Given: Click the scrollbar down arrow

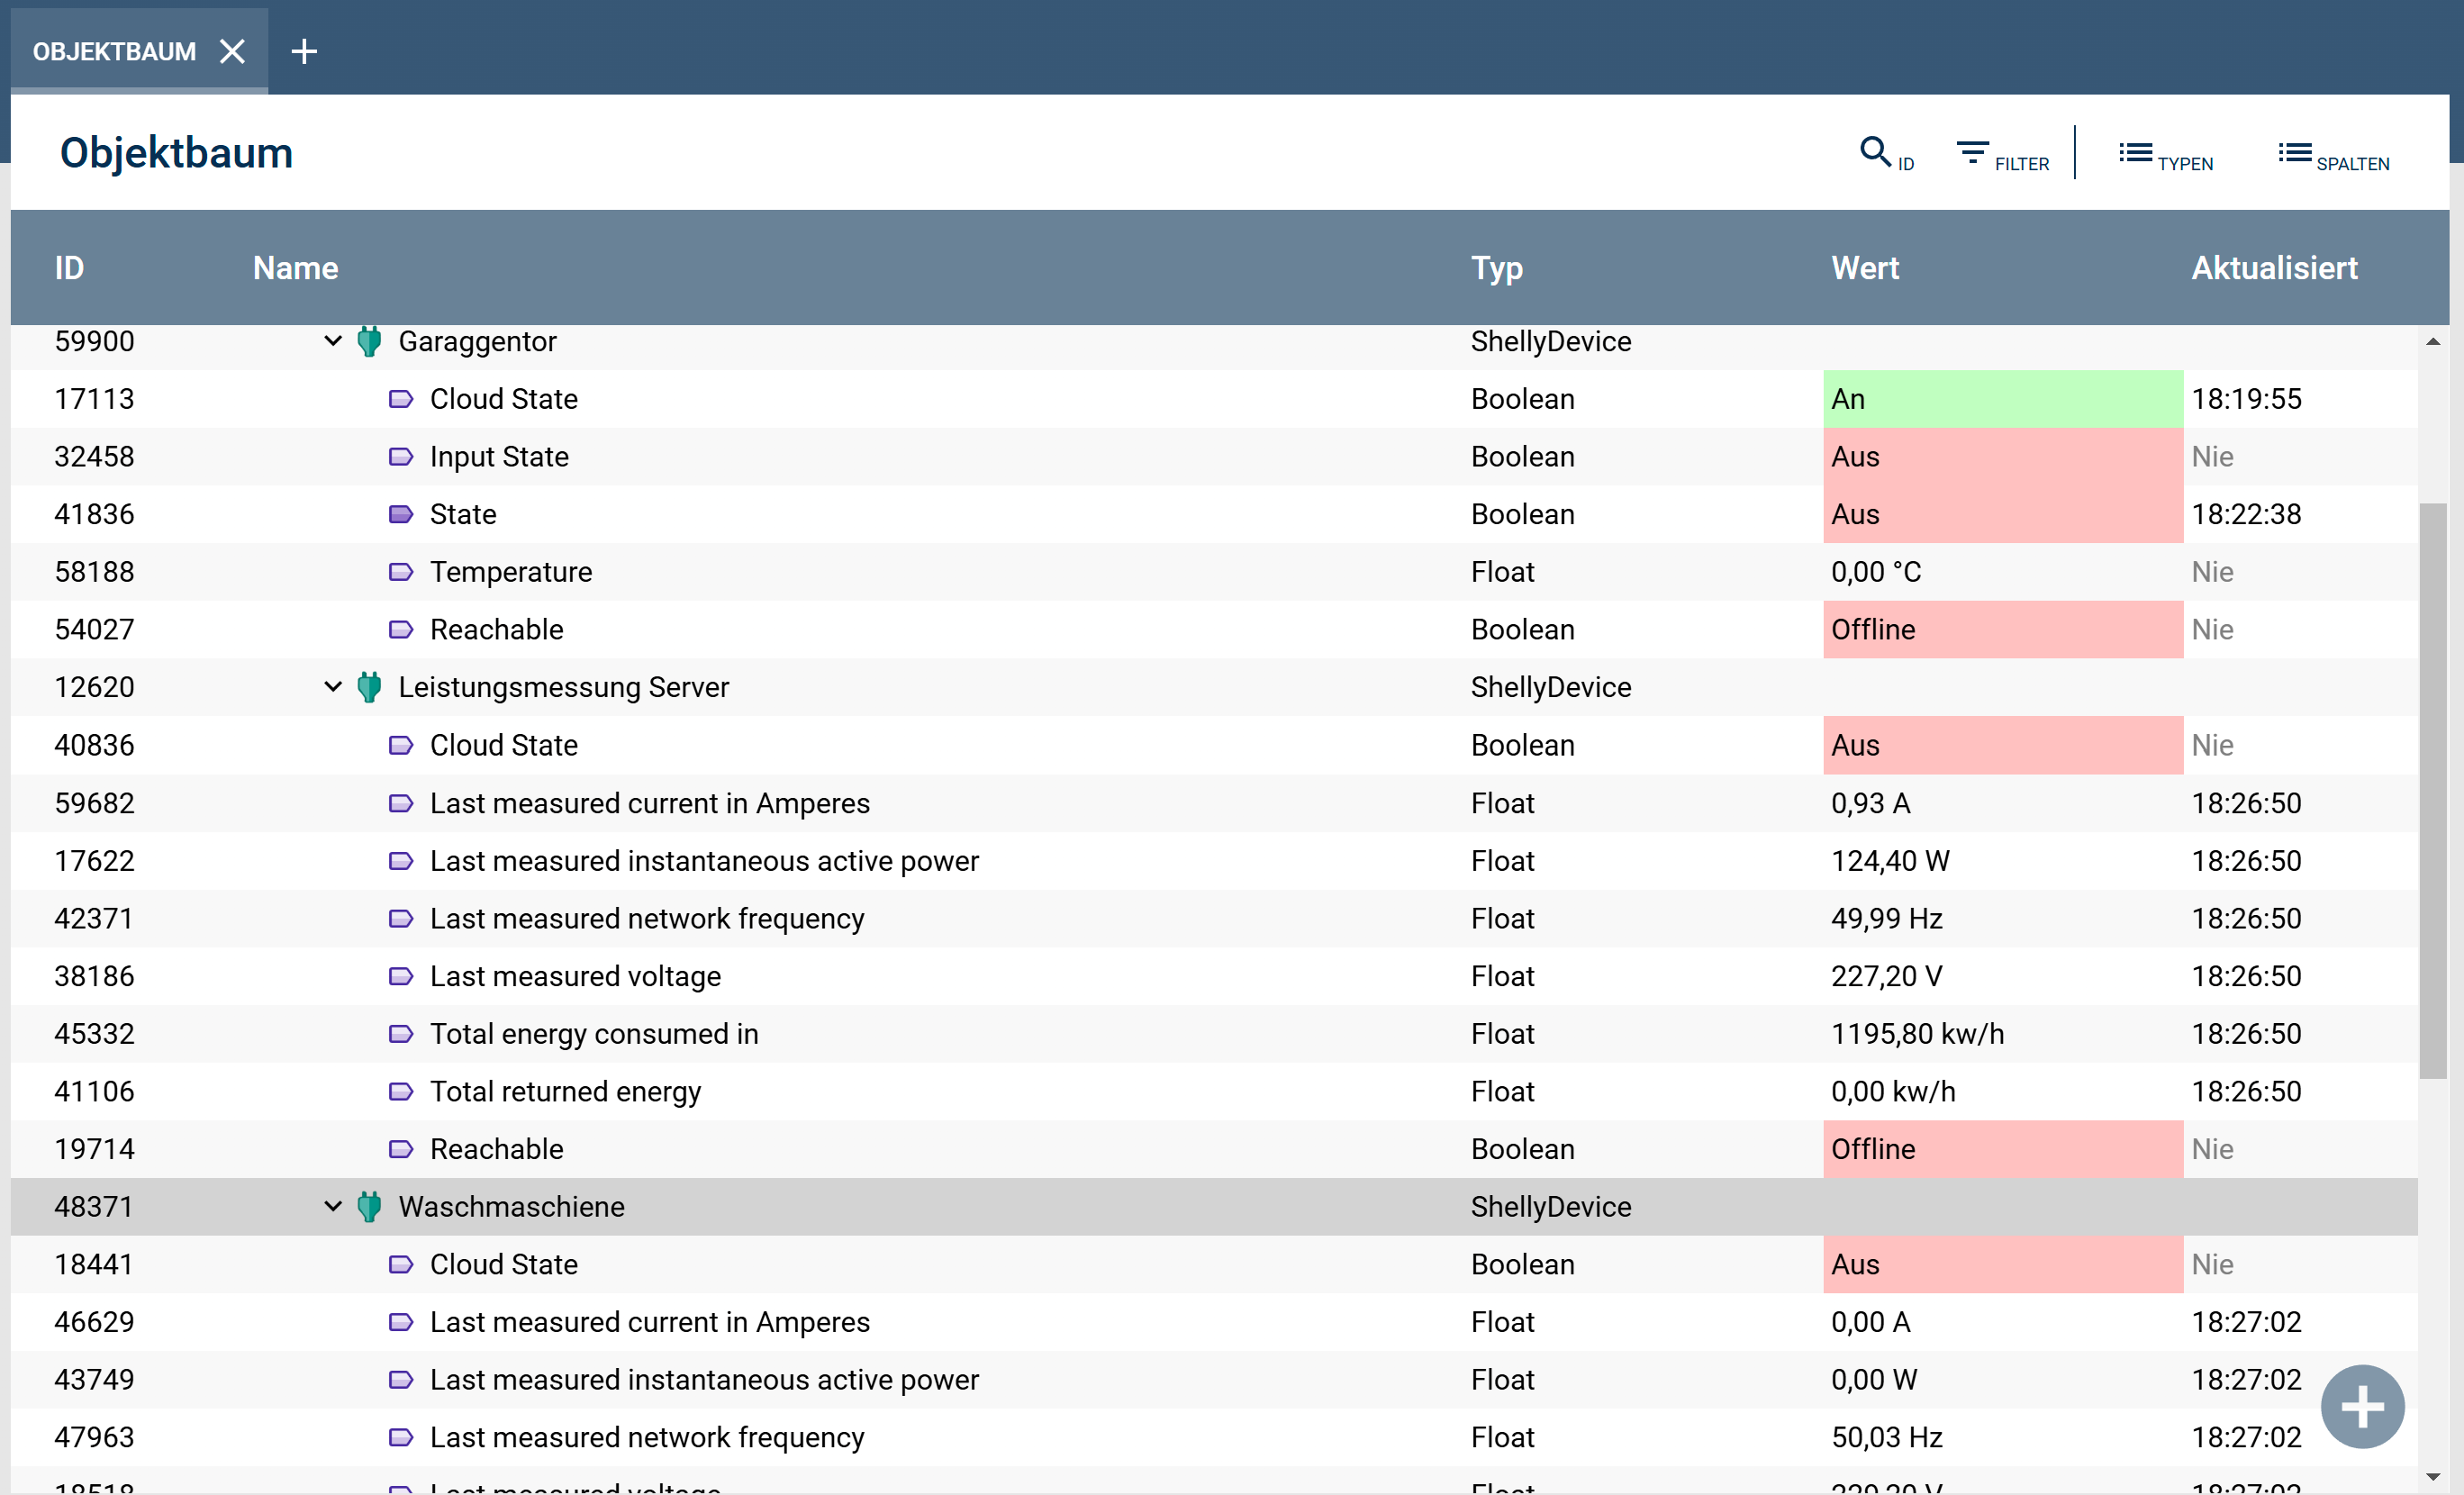Looking at the screenshot, I should (x=2432, y=1477).
